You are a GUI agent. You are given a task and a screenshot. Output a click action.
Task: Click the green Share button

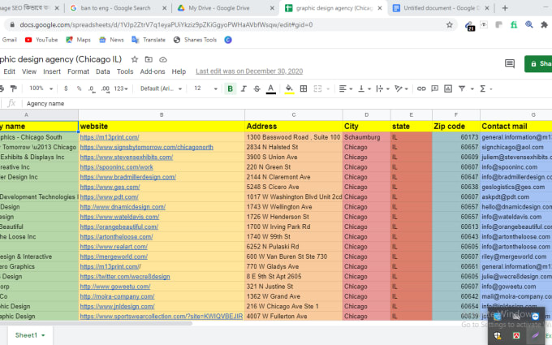coord(538,63)
